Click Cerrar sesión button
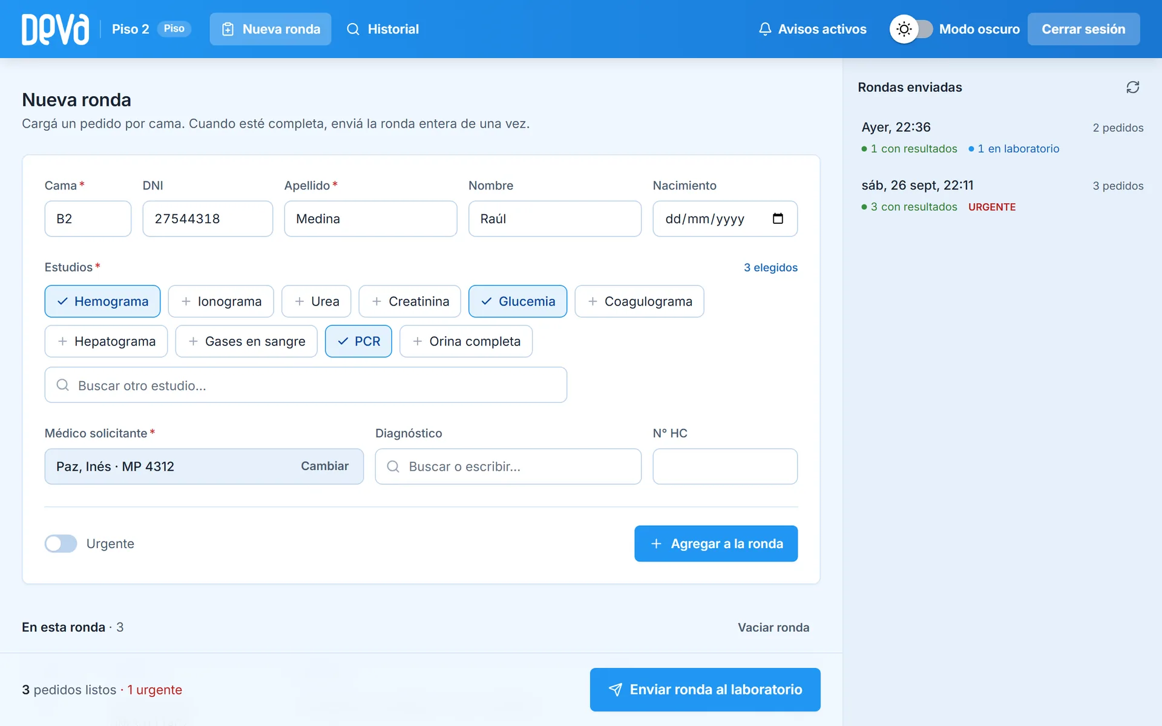This screenshot has width=1162, height=726. pyautogui.click(x=1083, y=29)
